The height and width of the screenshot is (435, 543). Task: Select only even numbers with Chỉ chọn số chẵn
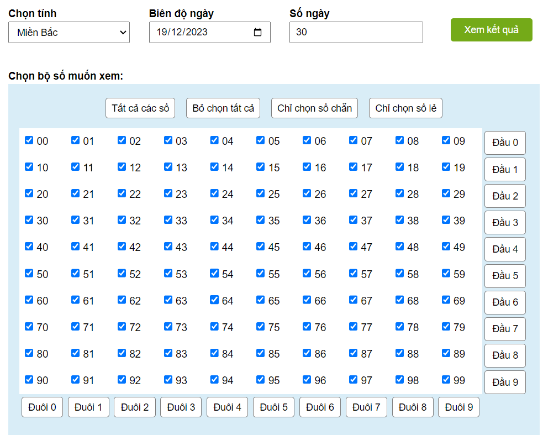[x=314, y=108]
